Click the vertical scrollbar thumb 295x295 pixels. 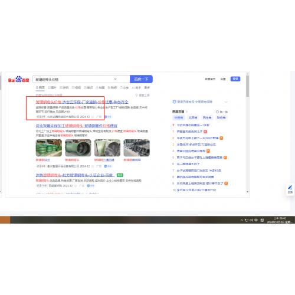pyautogui.click(x=247, y=86)
